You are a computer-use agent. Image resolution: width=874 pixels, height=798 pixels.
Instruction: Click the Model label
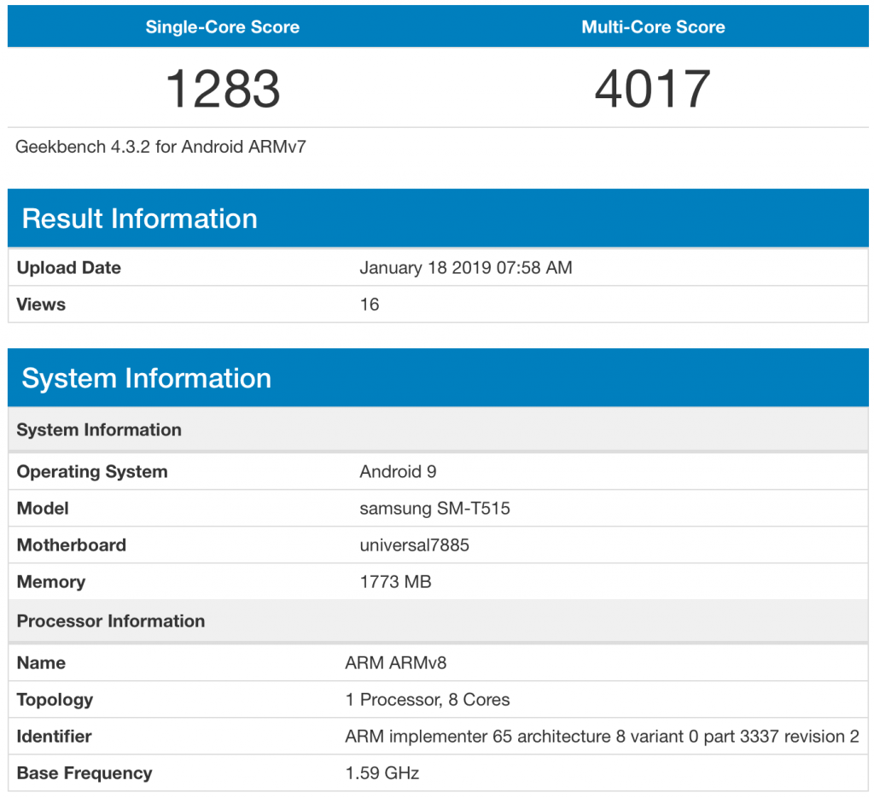pos(43,508)
